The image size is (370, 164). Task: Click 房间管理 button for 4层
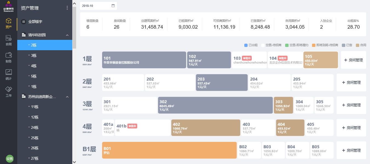351,128
